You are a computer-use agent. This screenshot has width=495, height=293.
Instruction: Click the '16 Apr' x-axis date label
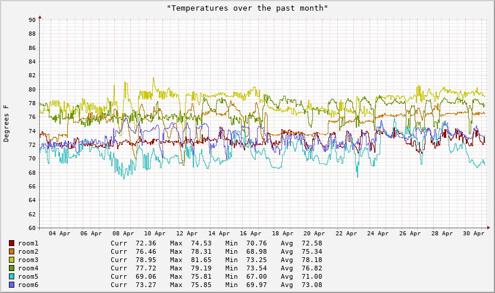250,234
